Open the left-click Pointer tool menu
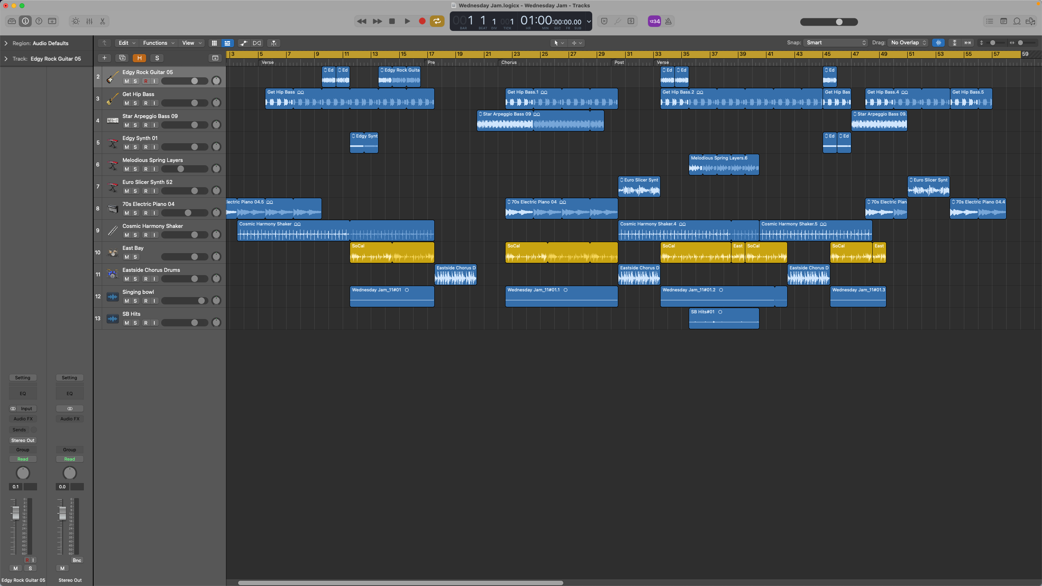The height and width of the screenshot is (586, 1042). click(558, 43)
